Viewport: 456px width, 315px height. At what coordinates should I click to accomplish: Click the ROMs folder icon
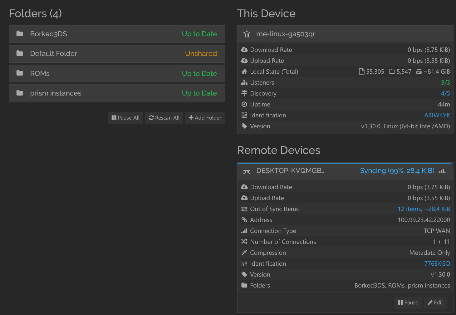click(20, 73)
